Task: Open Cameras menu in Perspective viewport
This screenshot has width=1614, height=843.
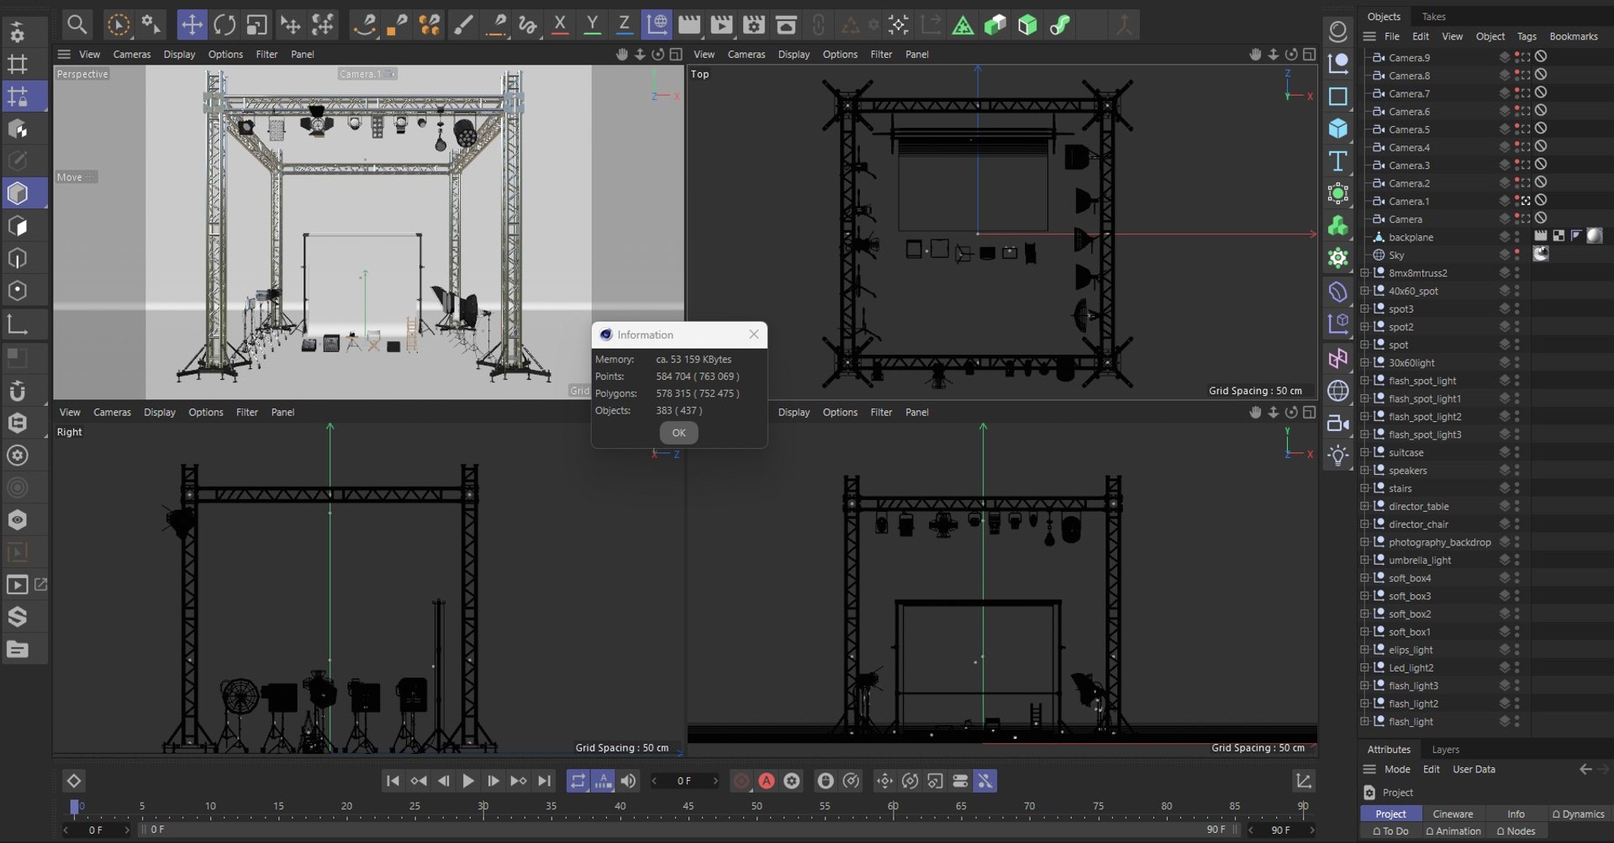Action: point(132,54)
